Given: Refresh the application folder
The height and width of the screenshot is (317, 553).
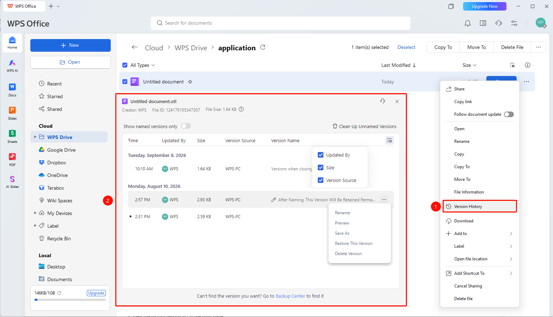Looking at the screenshot, I should coord(263,47).
